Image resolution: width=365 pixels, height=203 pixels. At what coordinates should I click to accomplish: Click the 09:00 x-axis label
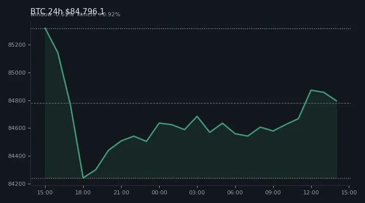273,192
